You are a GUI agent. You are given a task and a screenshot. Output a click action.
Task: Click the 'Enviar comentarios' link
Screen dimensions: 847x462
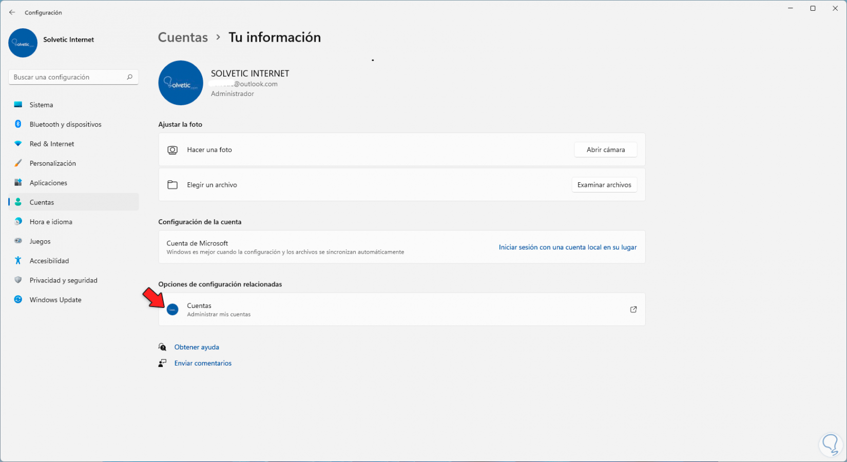tap(203, 363)
